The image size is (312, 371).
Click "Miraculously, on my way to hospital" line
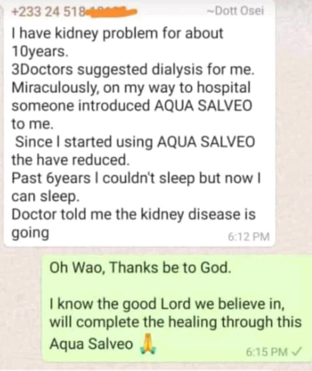coord(130,88)
